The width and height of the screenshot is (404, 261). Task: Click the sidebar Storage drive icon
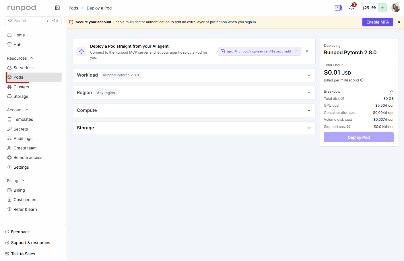(x=9, y=96)
